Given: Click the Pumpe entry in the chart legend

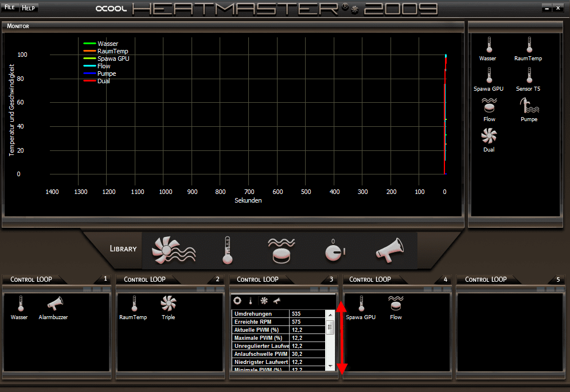Looking at the screenshot, I should click(x=100, y=73).
